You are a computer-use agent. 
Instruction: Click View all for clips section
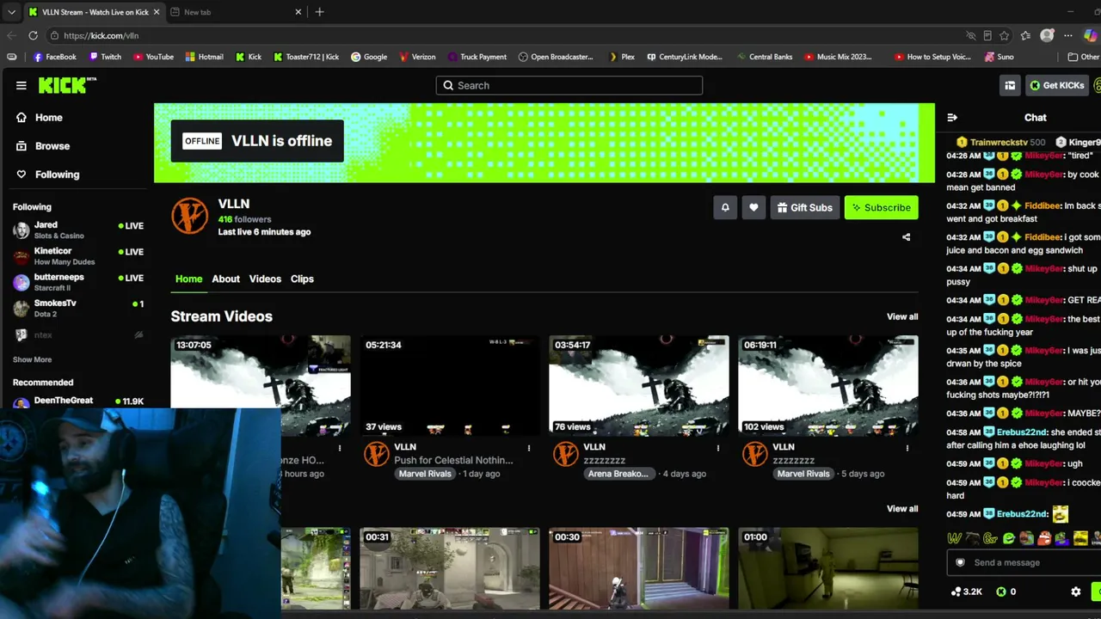pos(902,508)
